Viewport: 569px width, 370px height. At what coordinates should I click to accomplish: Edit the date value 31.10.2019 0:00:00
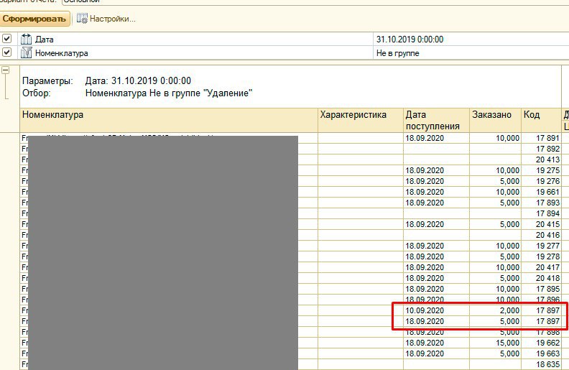[x=471, y=40]
